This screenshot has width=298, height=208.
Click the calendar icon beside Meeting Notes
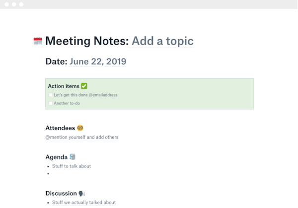(x=38, y=41)
